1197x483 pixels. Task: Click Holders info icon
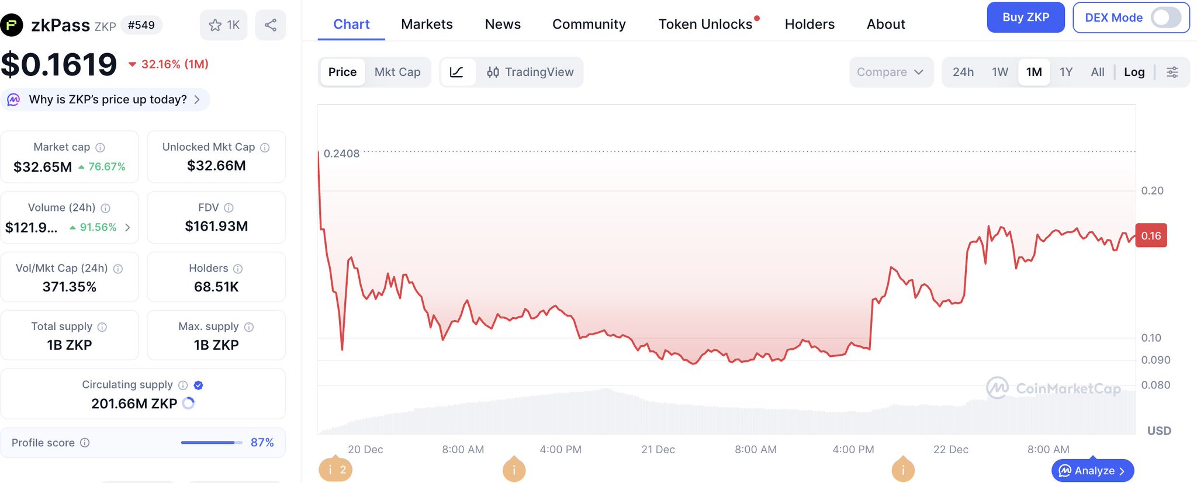pos(238,269)
